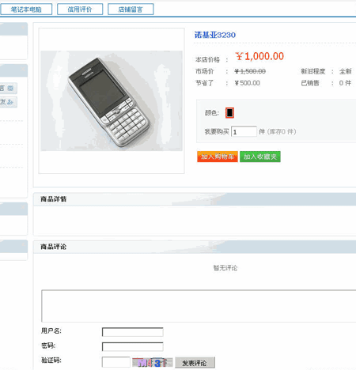This screenshot has width=356, height=370.
Task: Click the message envelope icon in sidebar
Action: pyautogui.click(x=10, y=89)
